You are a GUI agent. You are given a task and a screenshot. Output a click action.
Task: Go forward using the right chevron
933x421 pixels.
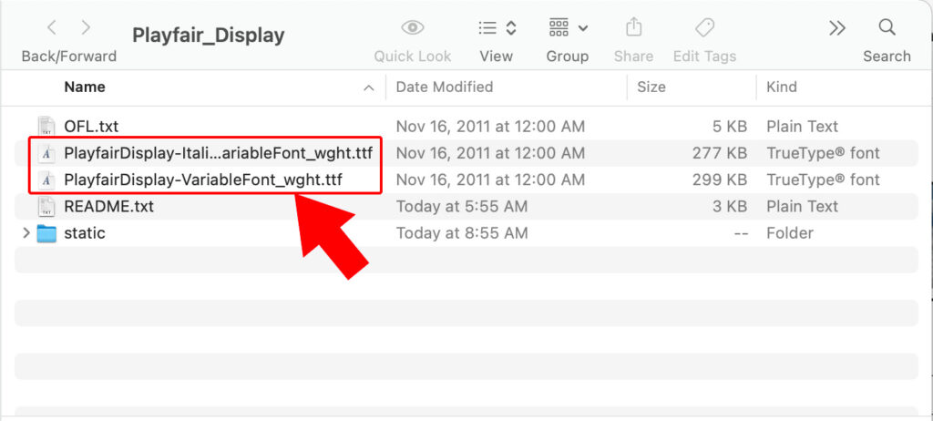86,27
